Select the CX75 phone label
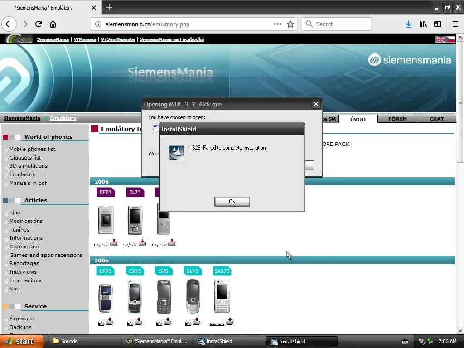This screenshot has width=464, height=348. point(135,271)
